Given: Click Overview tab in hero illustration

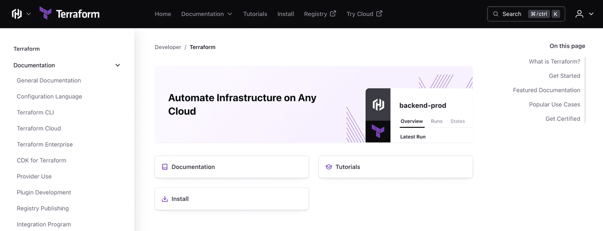Looking at the screenshot, I should point(412,121).
